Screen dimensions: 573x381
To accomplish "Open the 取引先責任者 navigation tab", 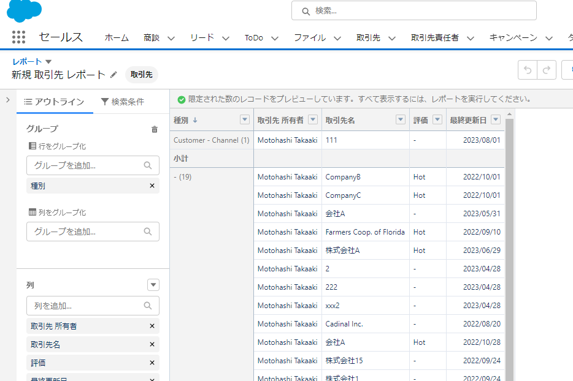I will click(434, 37).
